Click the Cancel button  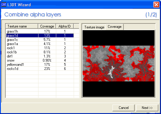123,108
